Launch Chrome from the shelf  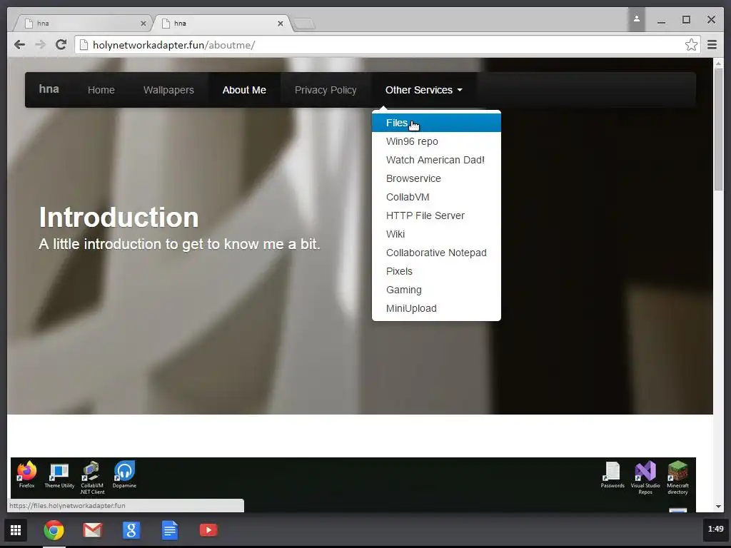point(54,530)
